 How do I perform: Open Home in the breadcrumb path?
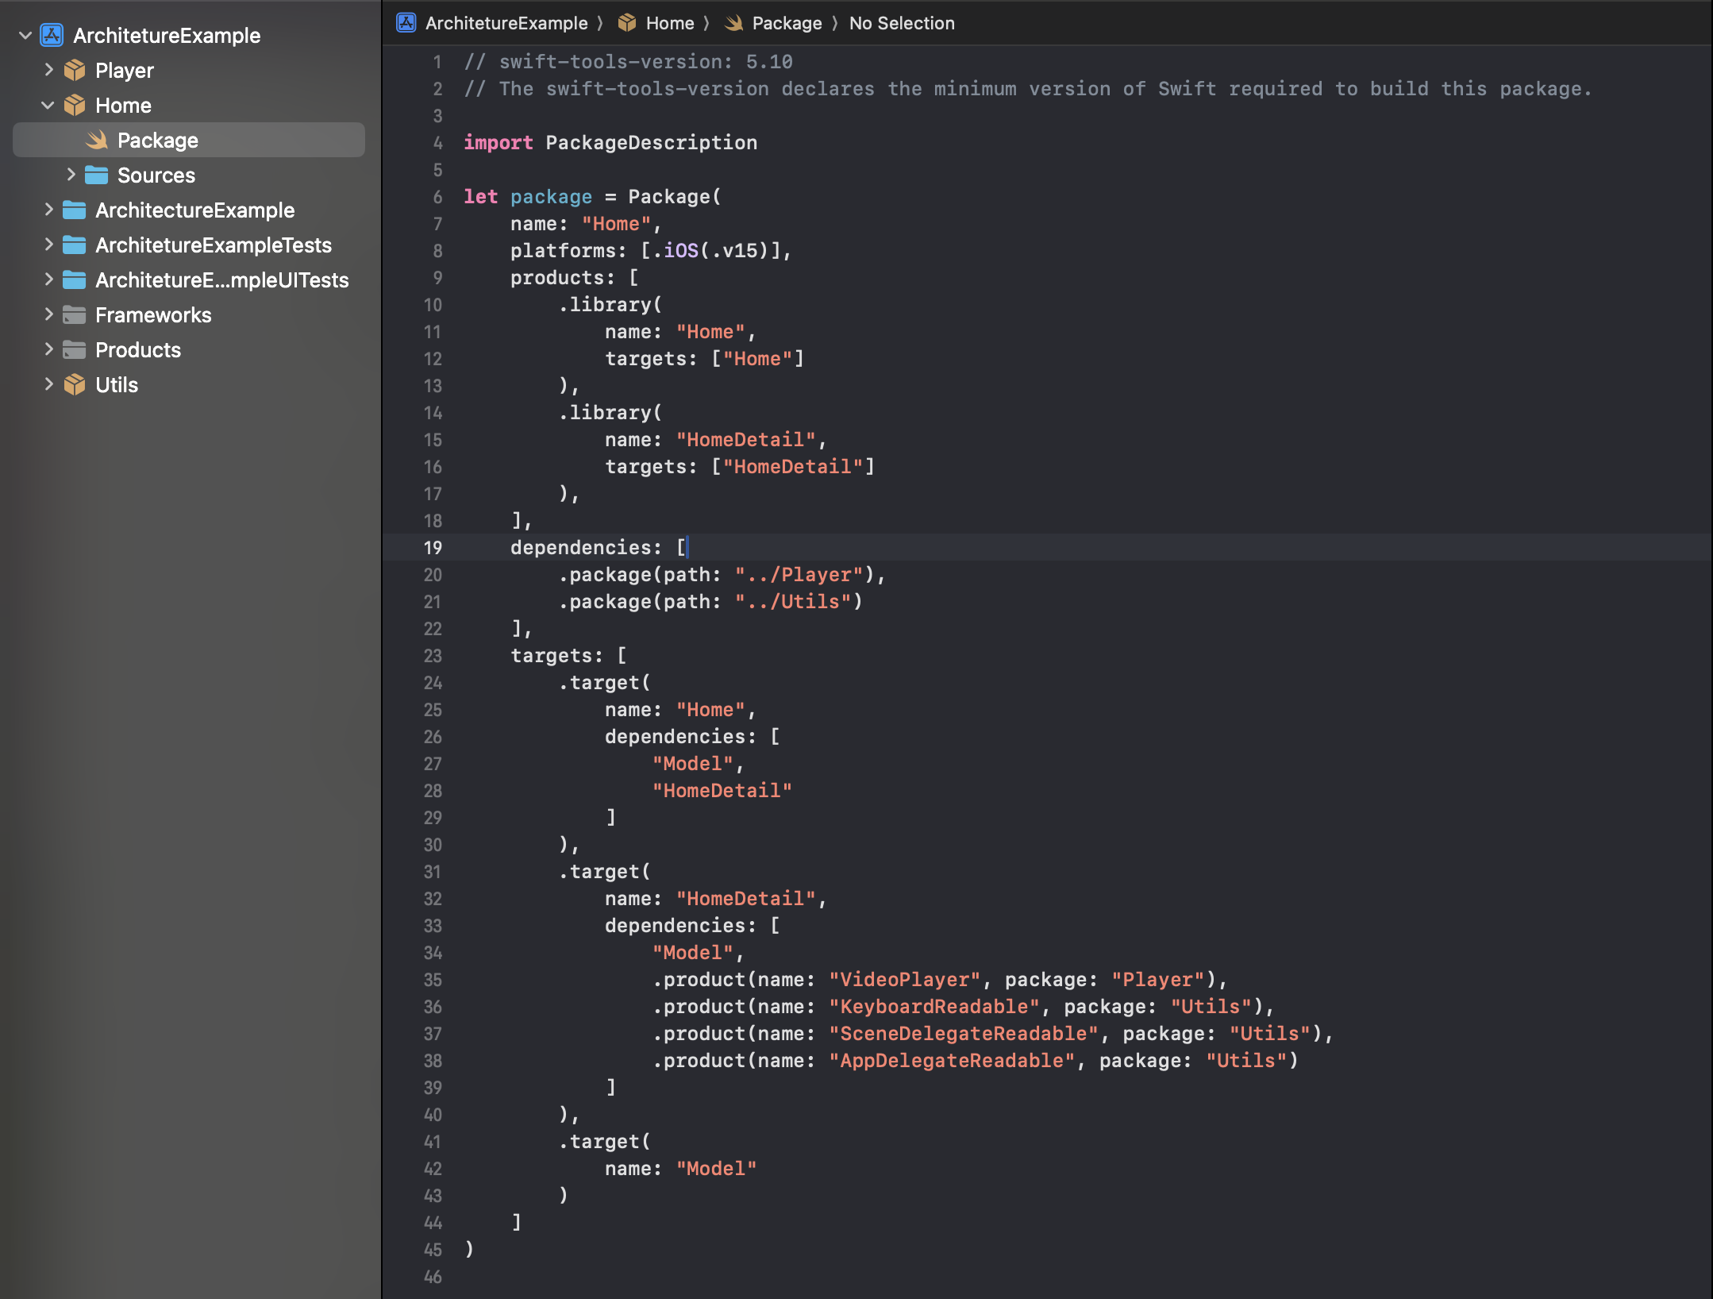coord(669,23)
